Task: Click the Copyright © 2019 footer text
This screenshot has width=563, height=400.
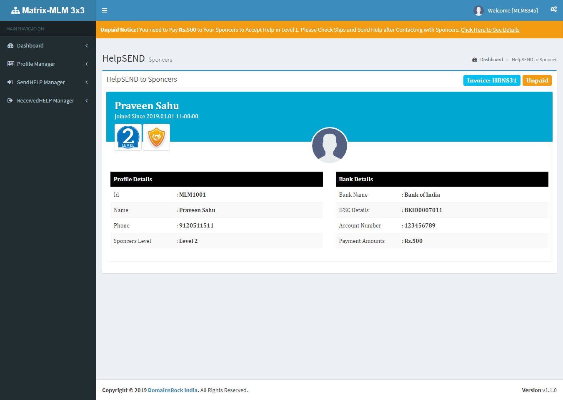Action: tap(125, 390)
